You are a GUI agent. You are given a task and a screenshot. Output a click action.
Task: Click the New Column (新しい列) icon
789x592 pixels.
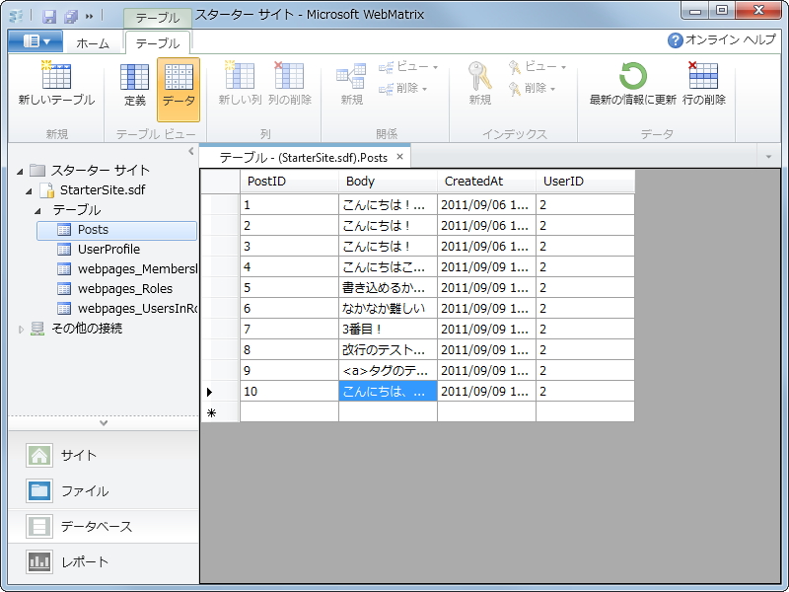click(240, 76)
